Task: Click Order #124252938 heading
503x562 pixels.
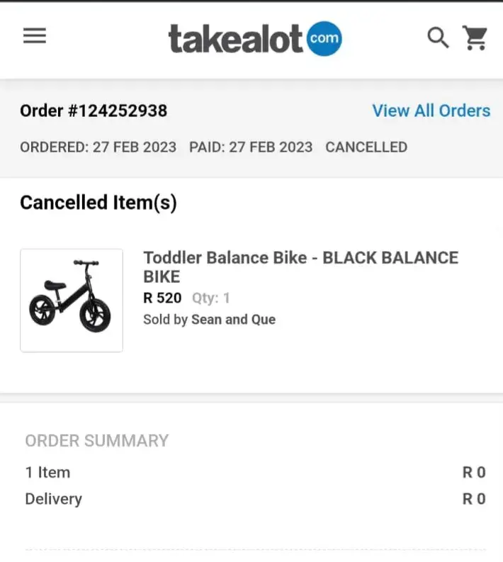Action: pos(94,111)
